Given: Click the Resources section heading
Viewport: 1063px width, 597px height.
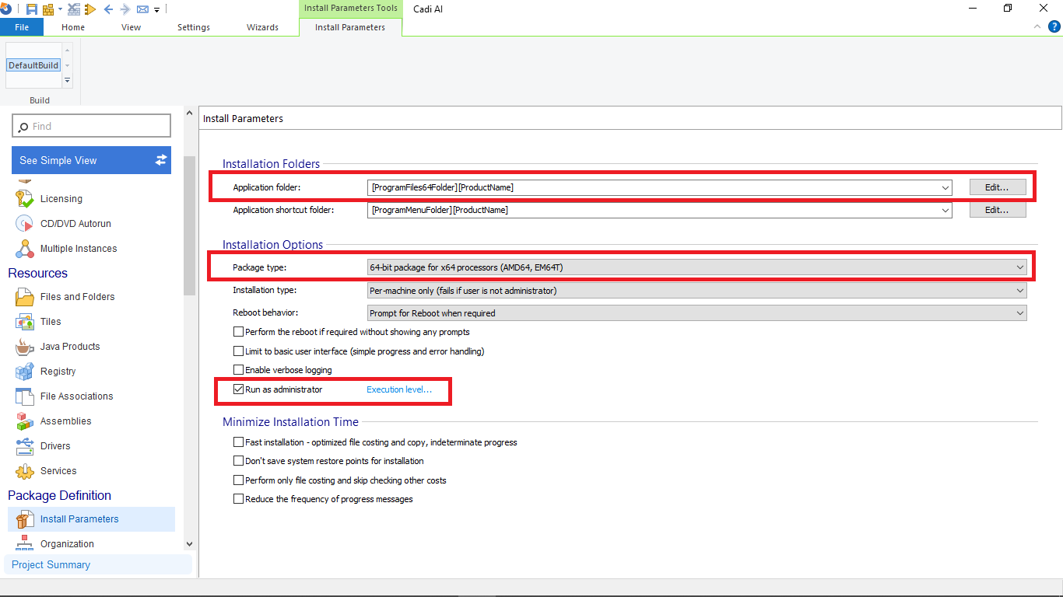Looking at the screenshot, I should coord(37,273).
